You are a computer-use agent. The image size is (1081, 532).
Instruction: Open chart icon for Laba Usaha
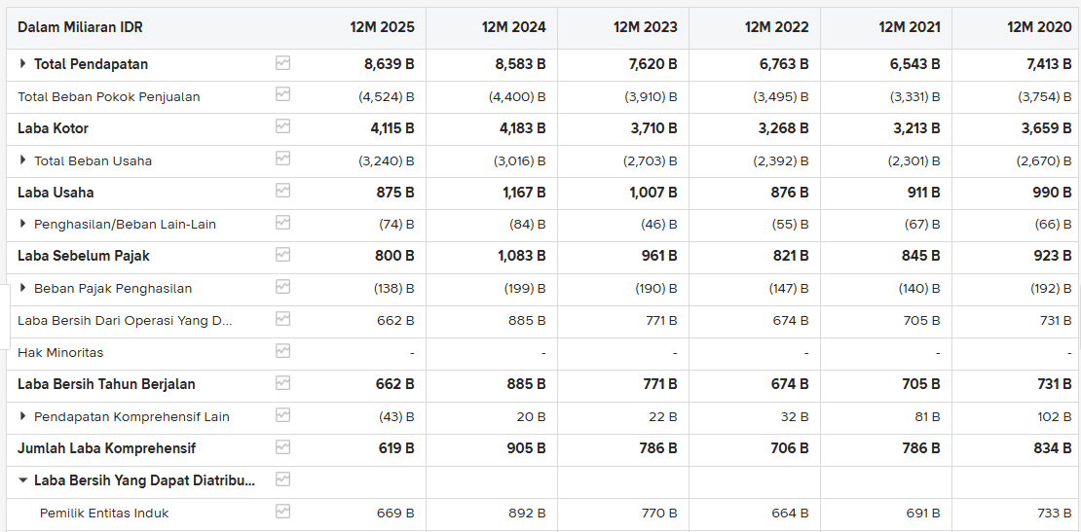tap(282, 191)
